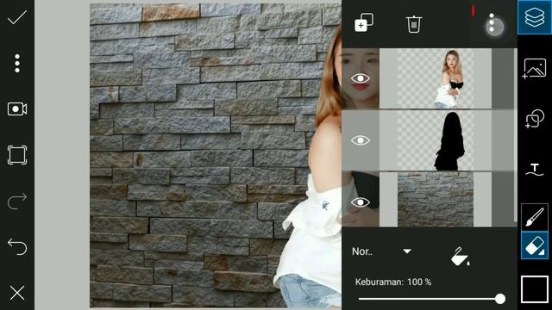552x310 pixels.
Task: Open the white color swatch
Action: 535,289
